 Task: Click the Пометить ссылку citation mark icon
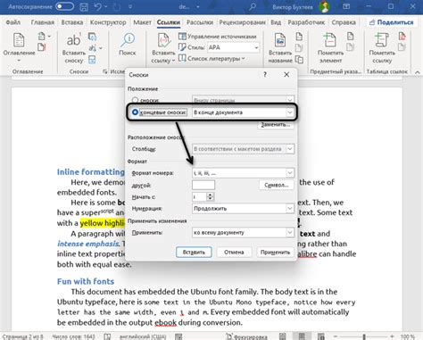click(382, 40)
